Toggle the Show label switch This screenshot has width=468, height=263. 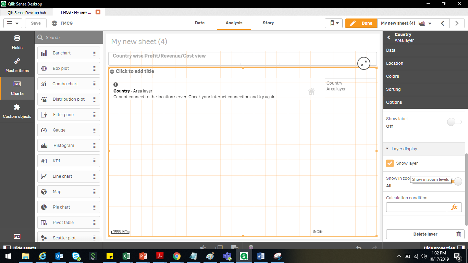point(455,122)
